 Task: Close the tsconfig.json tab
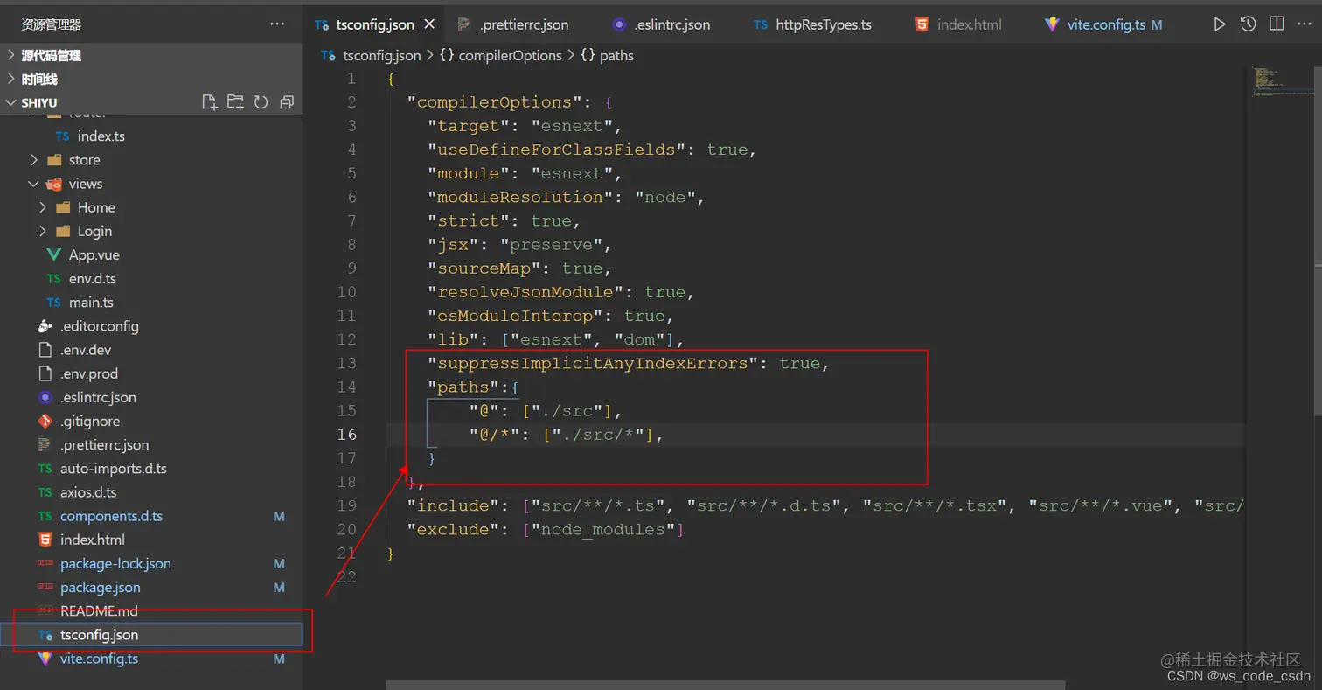pyautogui.click(x=429, y=24)
